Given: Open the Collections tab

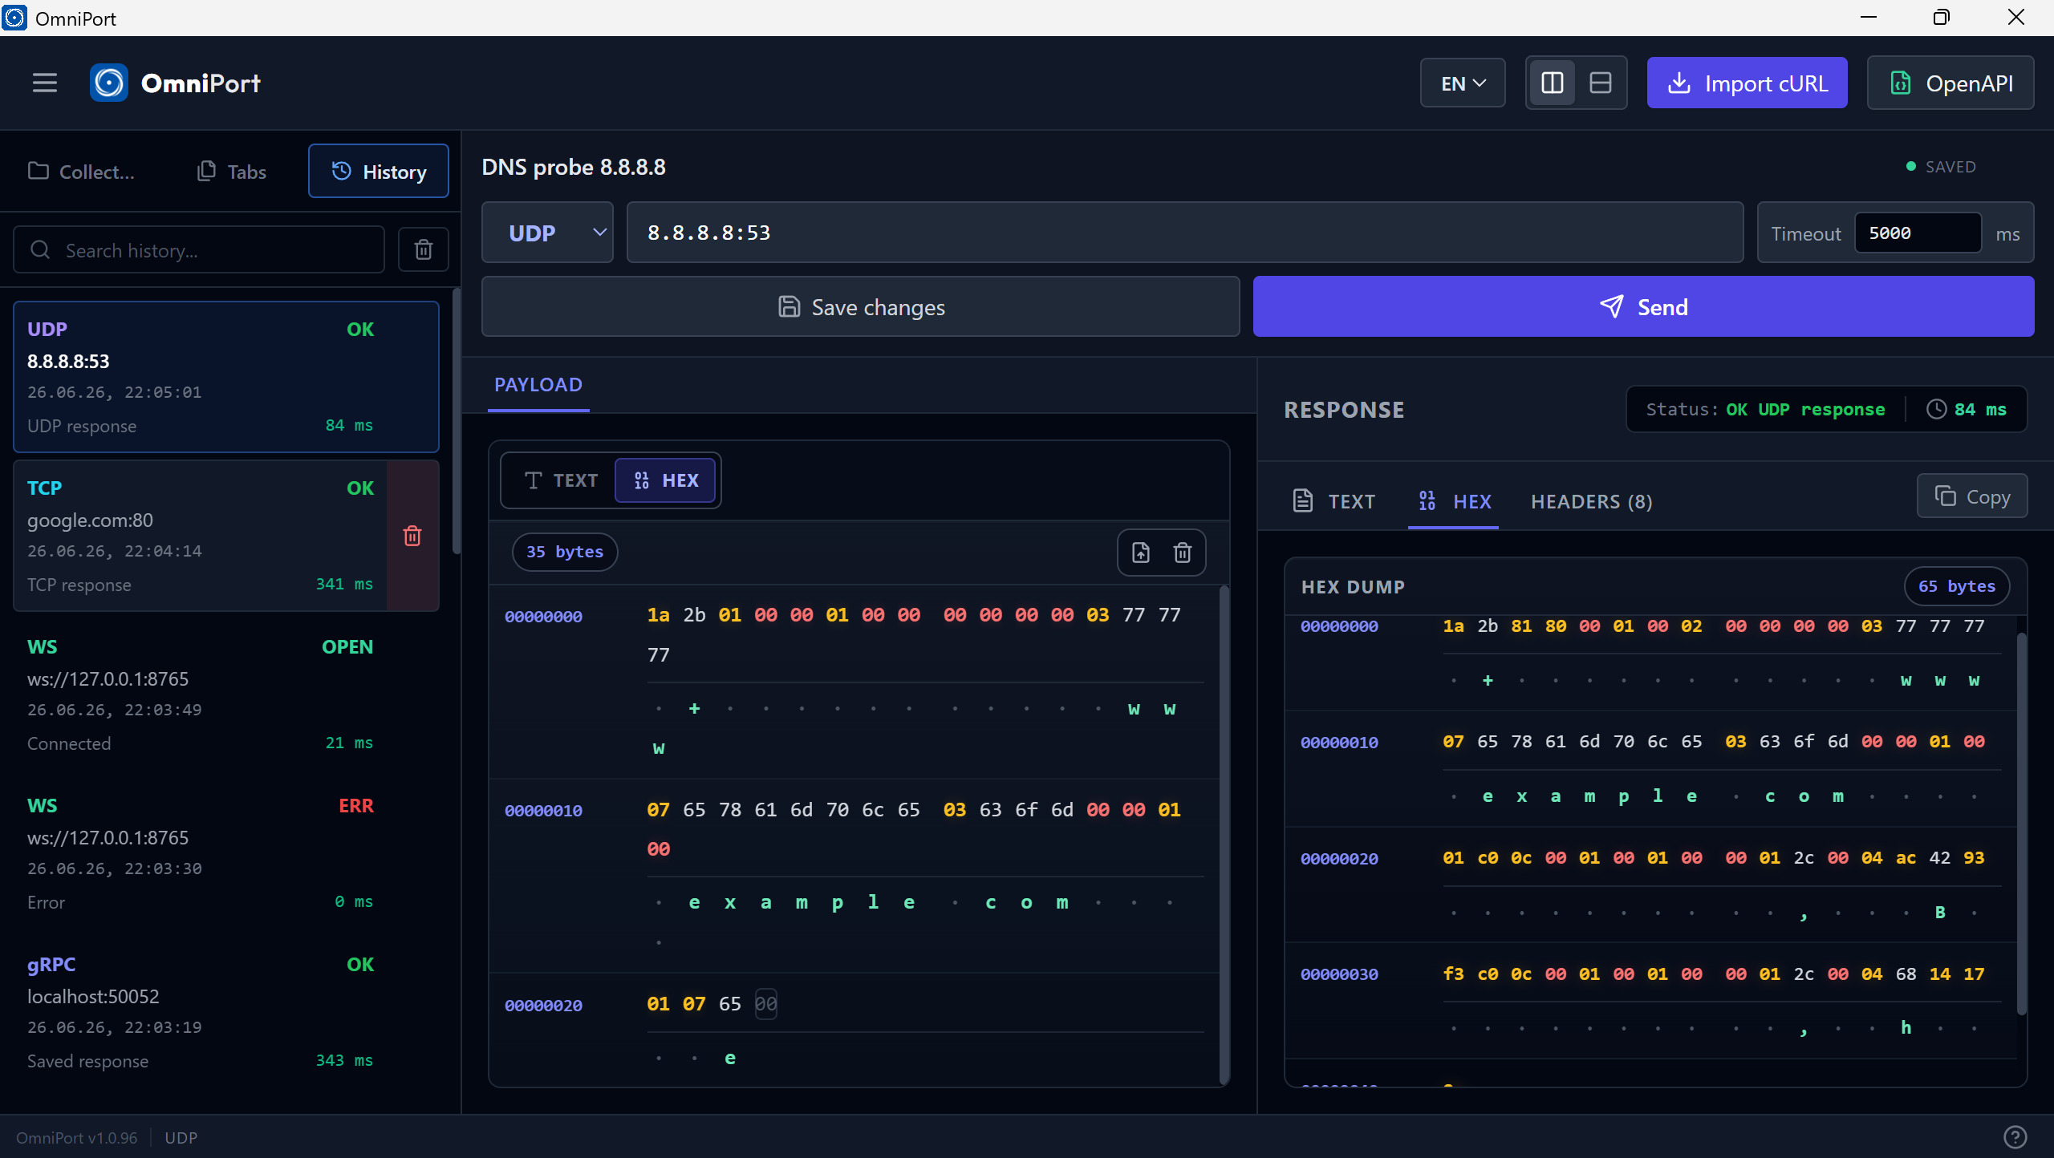Looking at the screenshot, I should coord(81,171).
